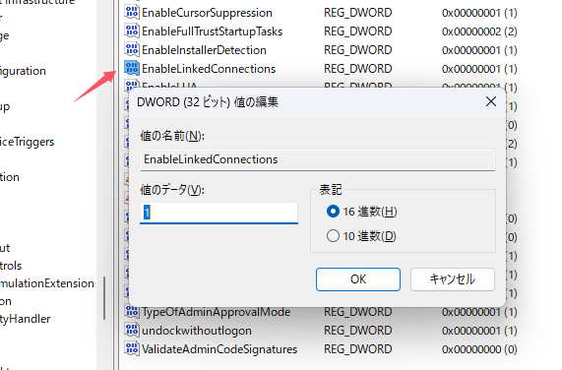
Task: Click the EnableFullTrustStartupTasks DWORD icon
Action: [132, 31]
